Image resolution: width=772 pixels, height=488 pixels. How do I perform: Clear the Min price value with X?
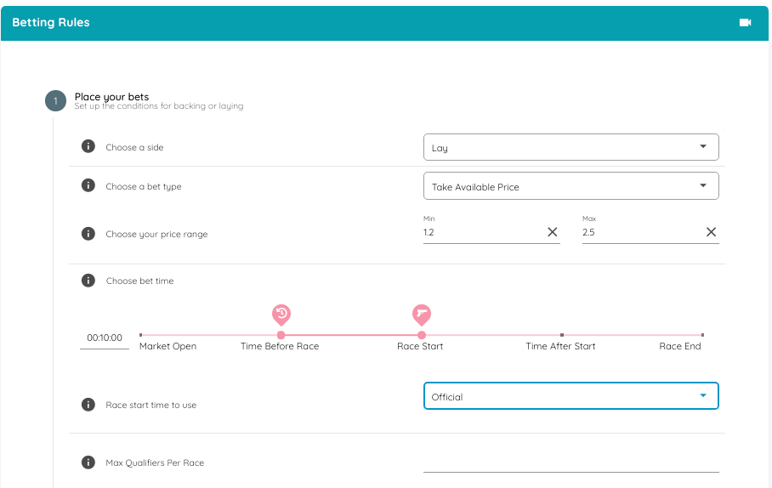(552, 232)
